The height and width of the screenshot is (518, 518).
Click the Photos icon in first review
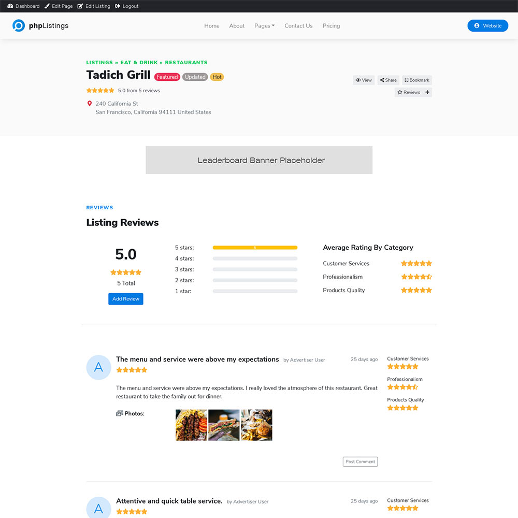click(x=120, y=413)
